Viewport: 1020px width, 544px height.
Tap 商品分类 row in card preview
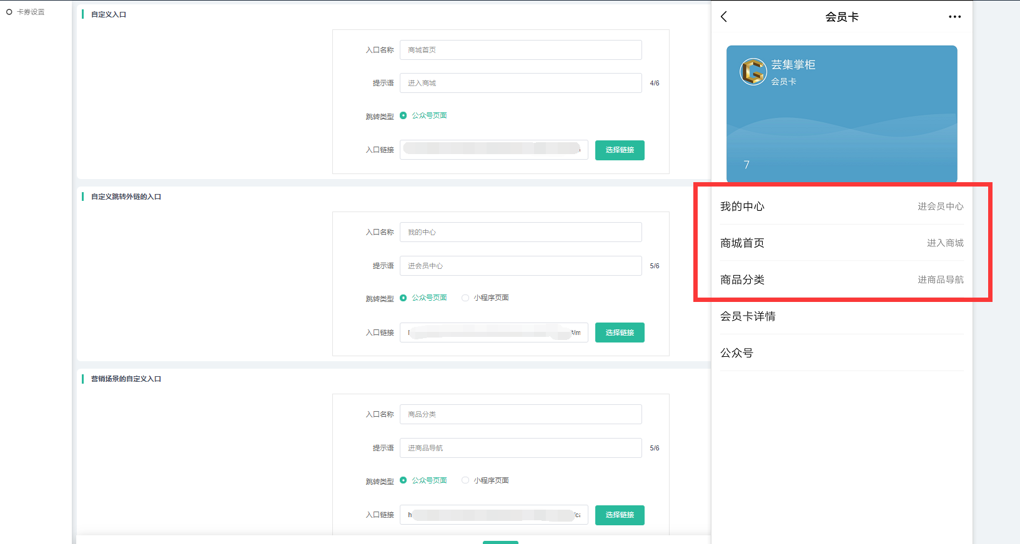[x=841, y=279]
